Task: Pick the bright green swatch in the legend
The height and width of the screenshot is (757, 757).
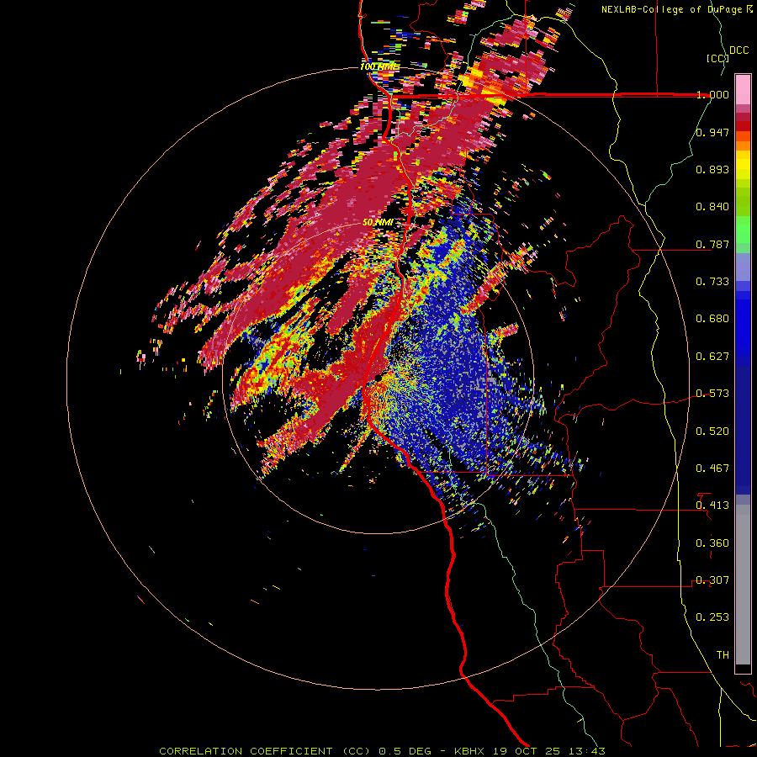Action: [743, 230]
